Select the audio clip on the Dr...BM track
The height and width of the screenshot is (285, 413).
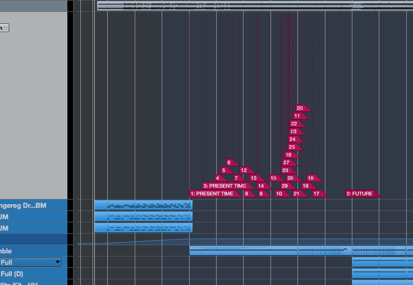click(x=144, y=205)
